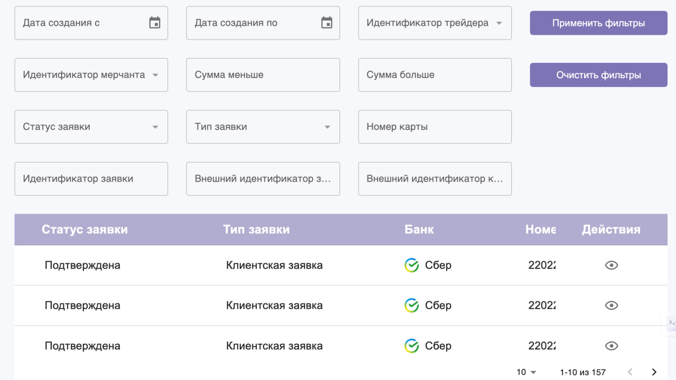Click eye icon in second table row
The image size is (676, 380).
611,306
